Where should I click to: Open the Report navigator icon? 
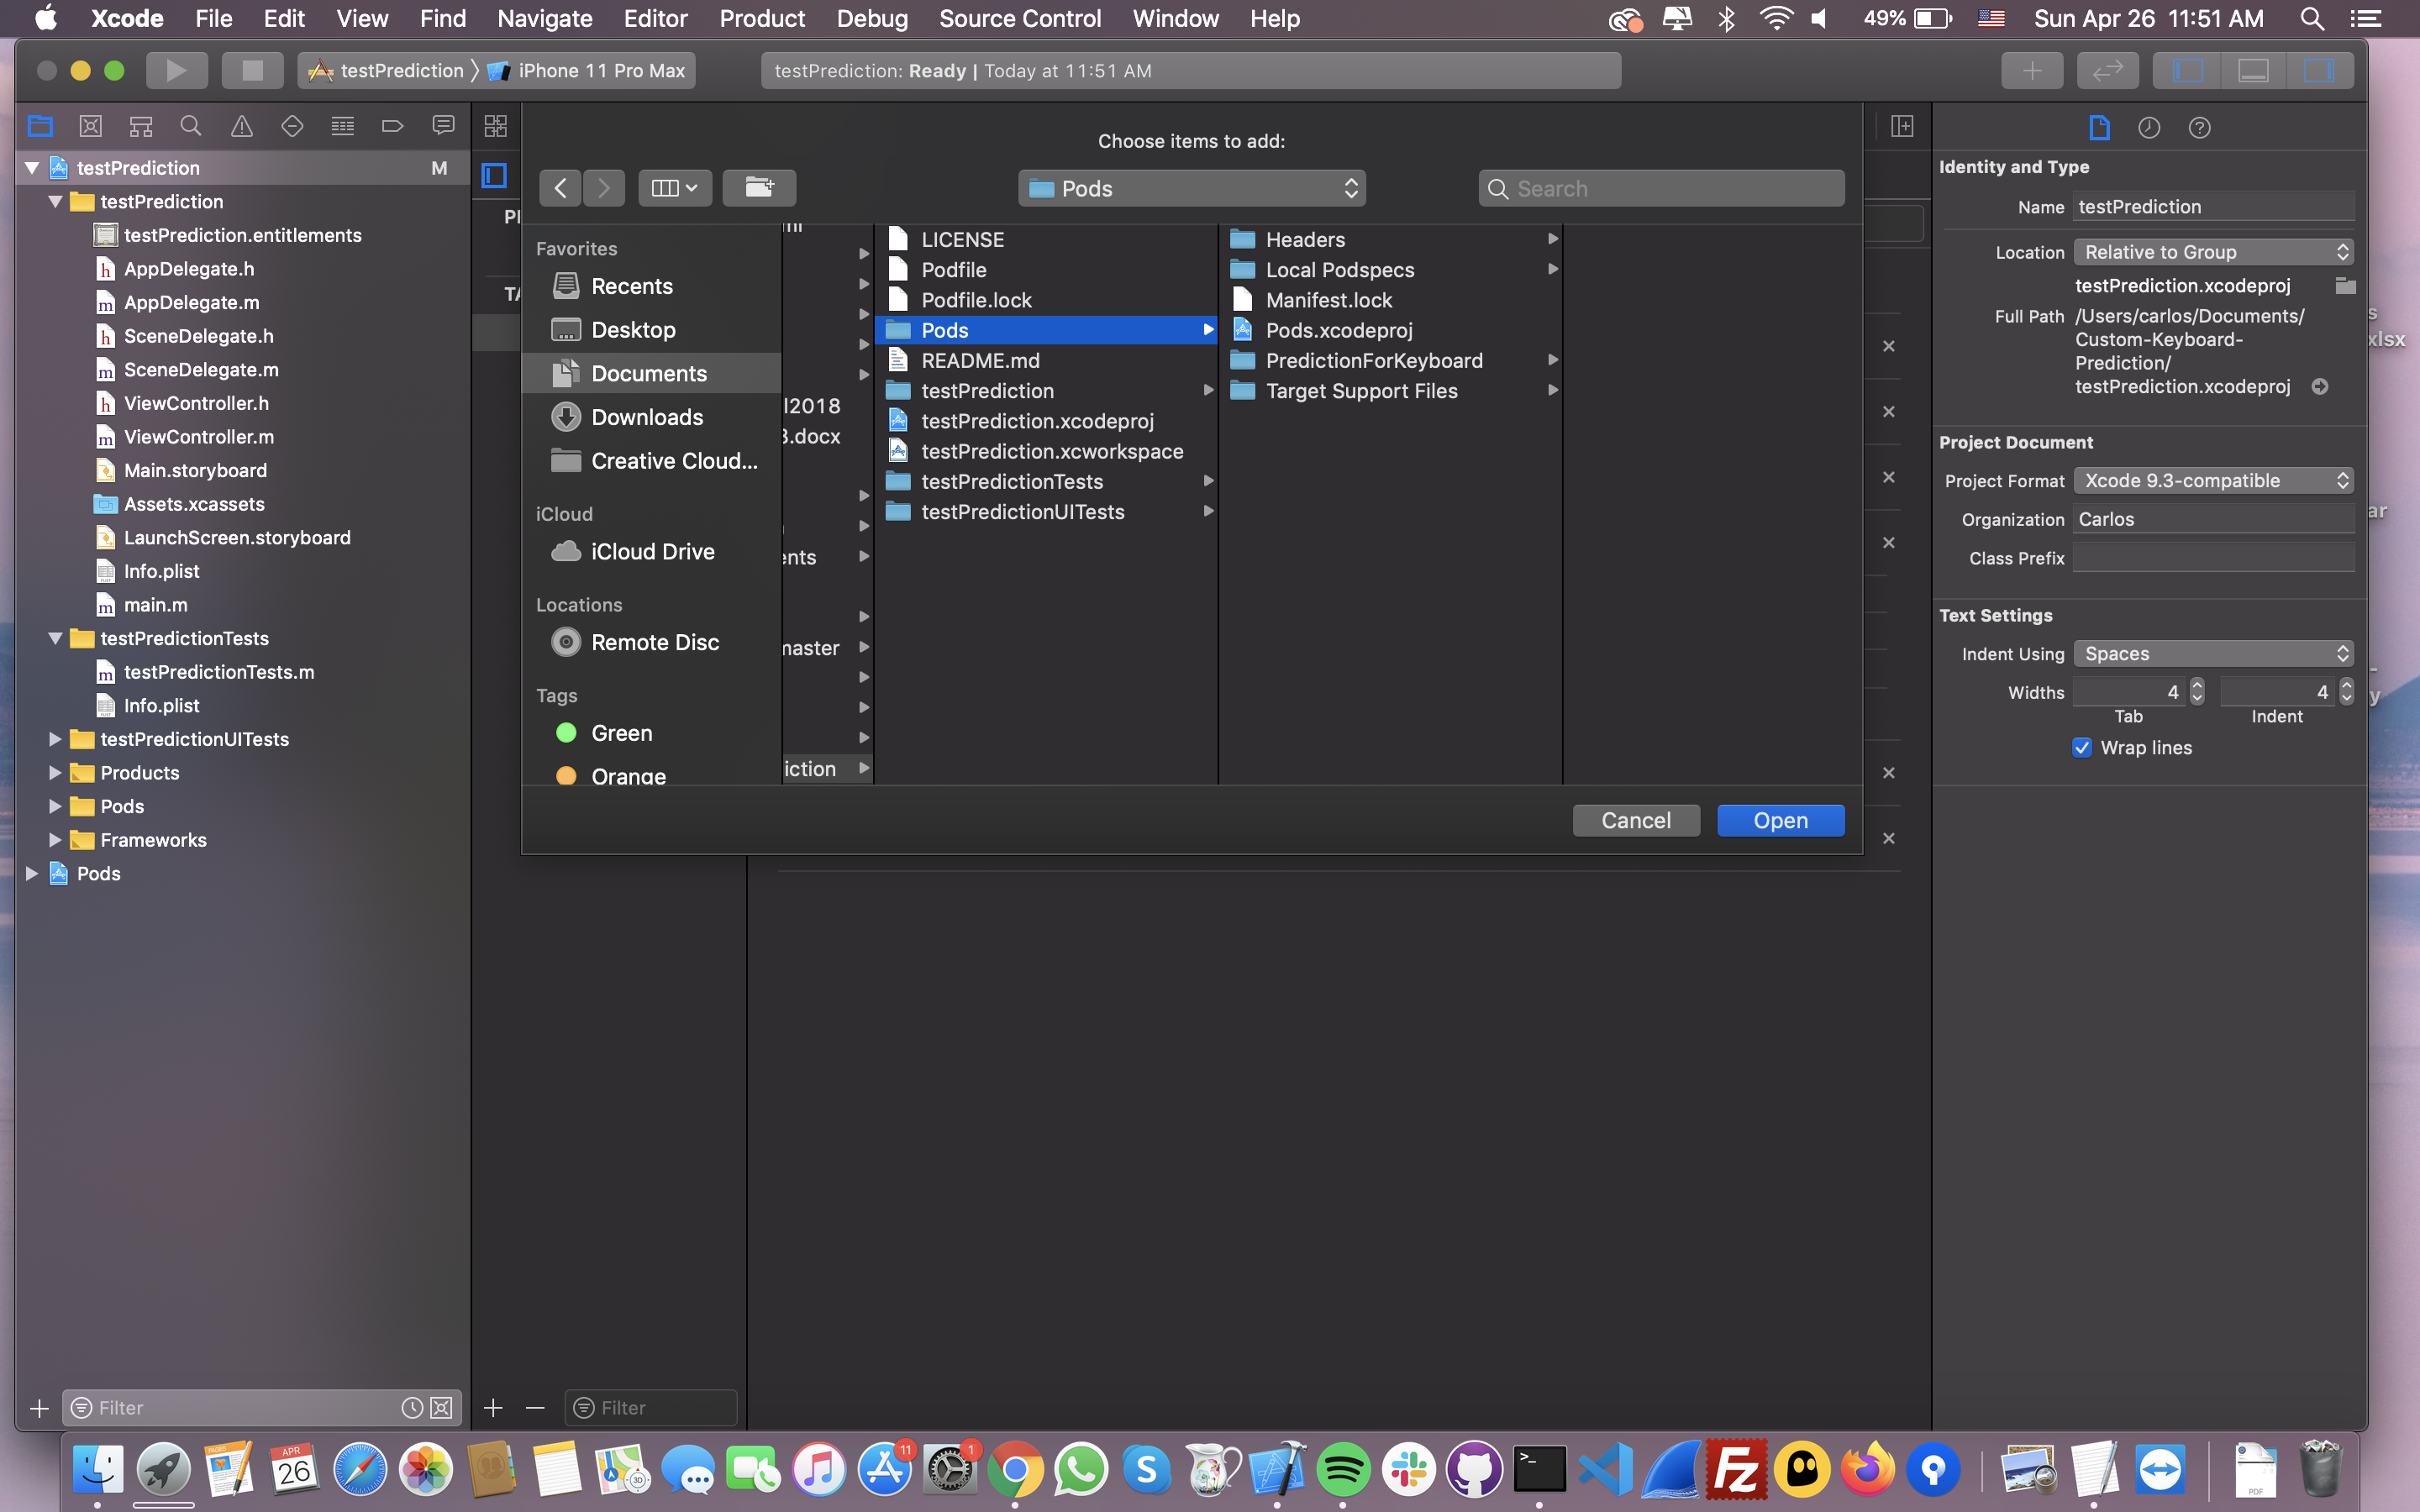tap(443, 126)
